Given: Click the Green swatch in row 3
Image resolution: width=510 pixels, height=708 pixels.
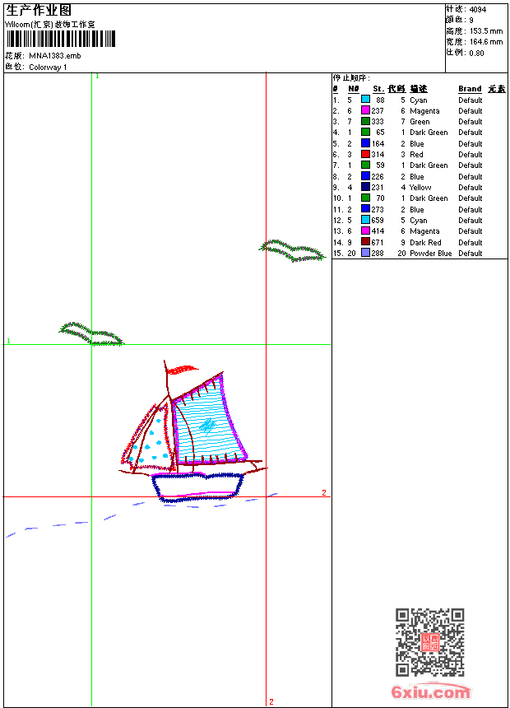Looking at the screenshot, I should [x=365, y=121].
